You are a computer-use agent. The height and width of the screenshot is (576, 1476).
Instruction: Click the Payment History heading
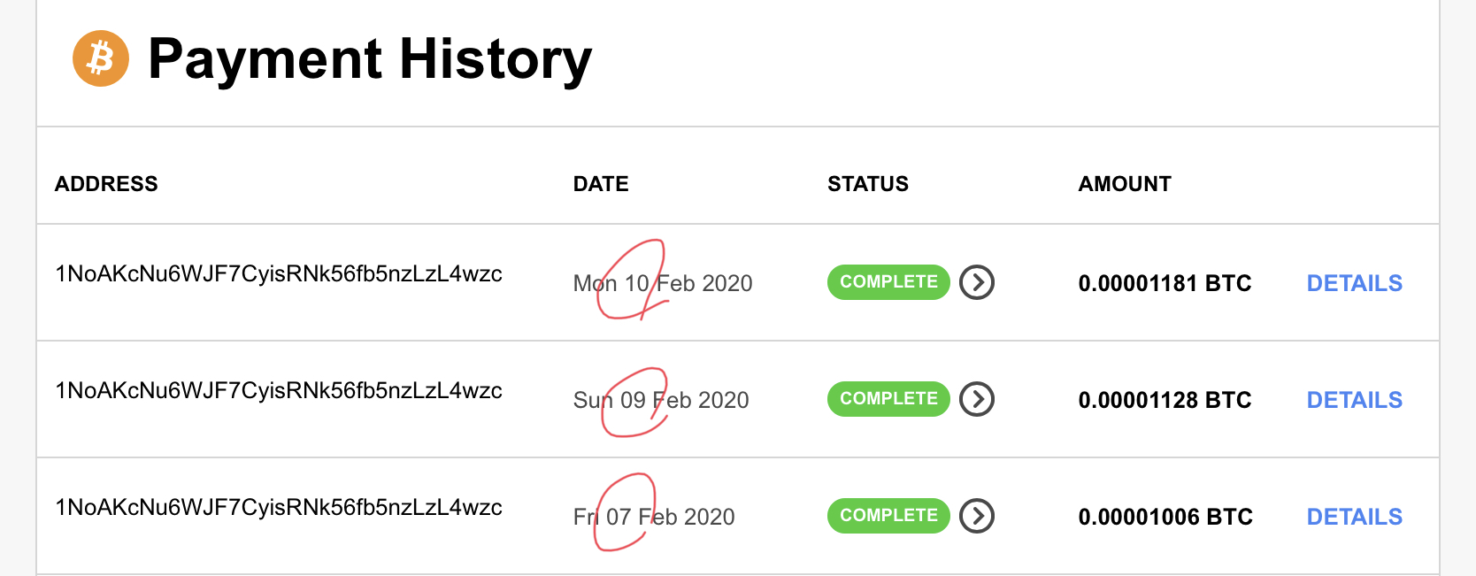coord(370,60)
